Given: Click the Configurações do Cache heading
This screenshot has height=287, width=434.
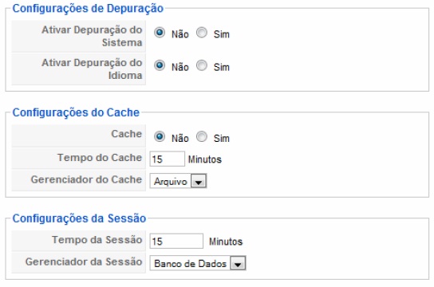Looking at the screenshot, I should [76, 112].
